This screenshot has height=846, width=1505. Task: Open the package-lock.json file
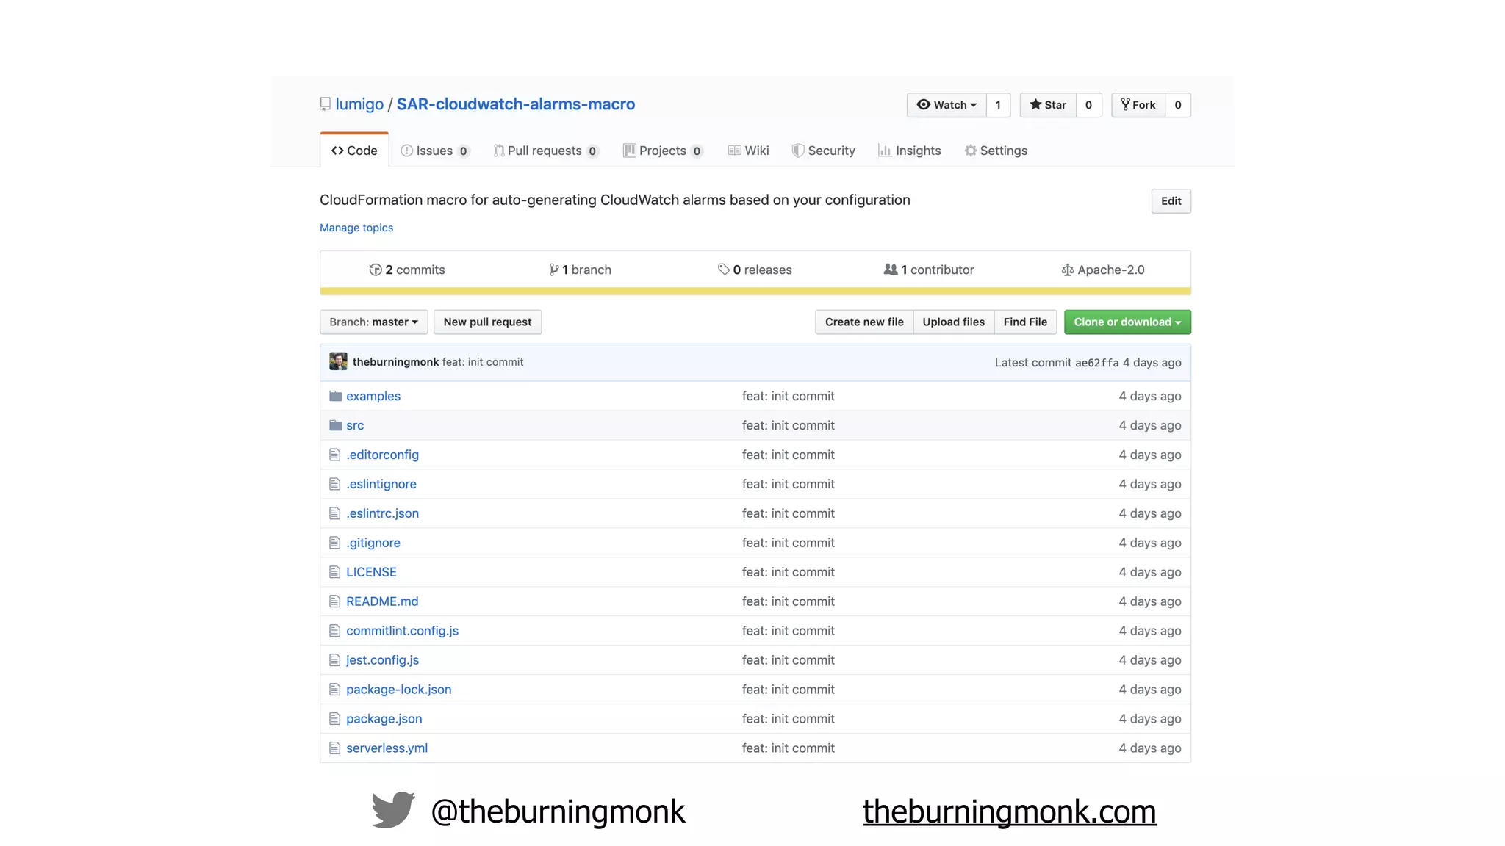(x=399, y=690)
